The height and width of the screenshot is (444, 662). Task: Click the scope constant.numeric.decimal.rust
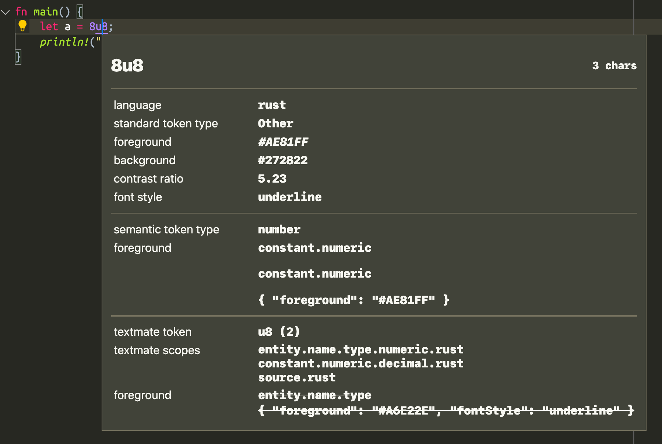[x=361, y=363]
